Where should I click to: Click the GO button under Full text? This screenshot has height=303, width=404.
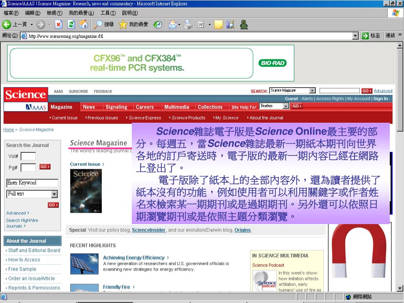click(53, 205)
